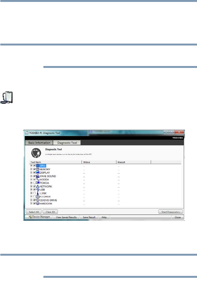Select the NETWORK row label
197x281 pixels.
pyautogui.click(x=46, y=186)
